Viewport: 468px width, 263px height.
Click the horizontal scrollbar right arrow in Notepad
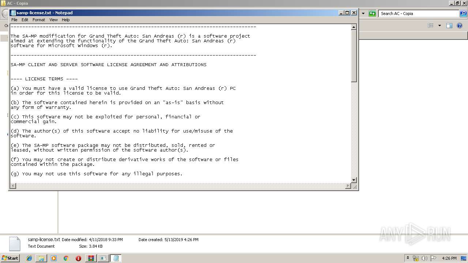coord(348,186)
